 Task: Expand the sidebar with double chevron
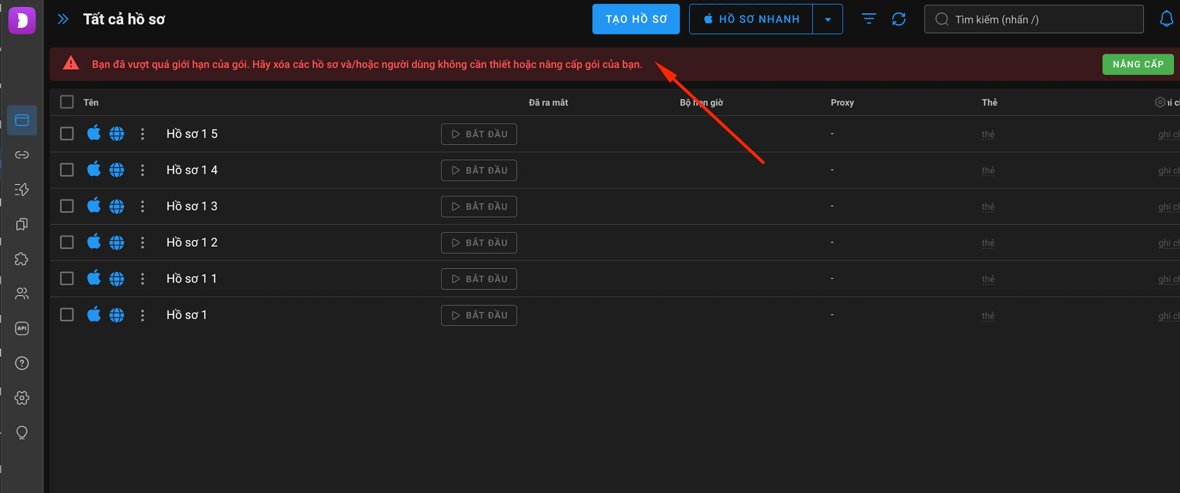pyautogui.click(x=63, y=19)
